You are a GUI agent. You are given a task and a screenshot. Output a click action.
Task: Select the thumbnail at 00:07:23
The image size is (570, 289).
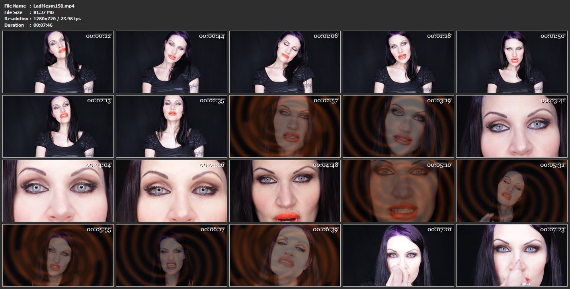pyautogui.click(x=512, y=255)
